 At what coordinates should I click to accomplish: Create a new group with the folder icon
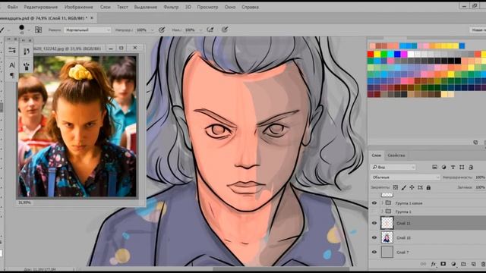coord(463,264)
